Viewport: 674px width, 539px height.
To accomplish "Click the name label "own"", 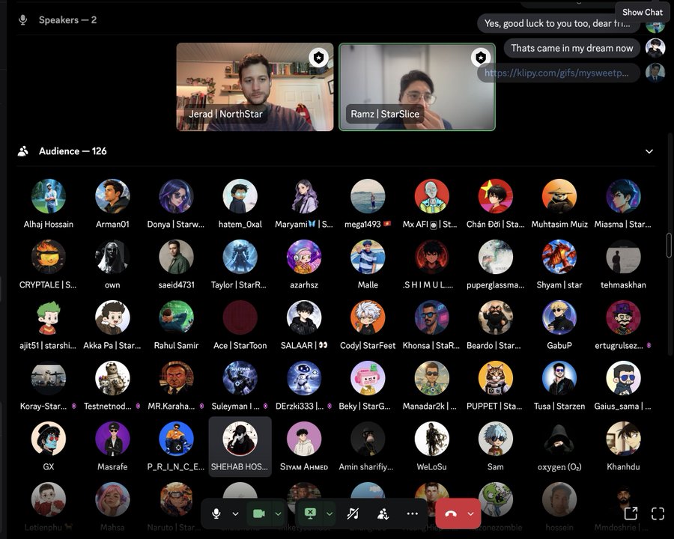I will pyautogui.click(x=112, y=285).
